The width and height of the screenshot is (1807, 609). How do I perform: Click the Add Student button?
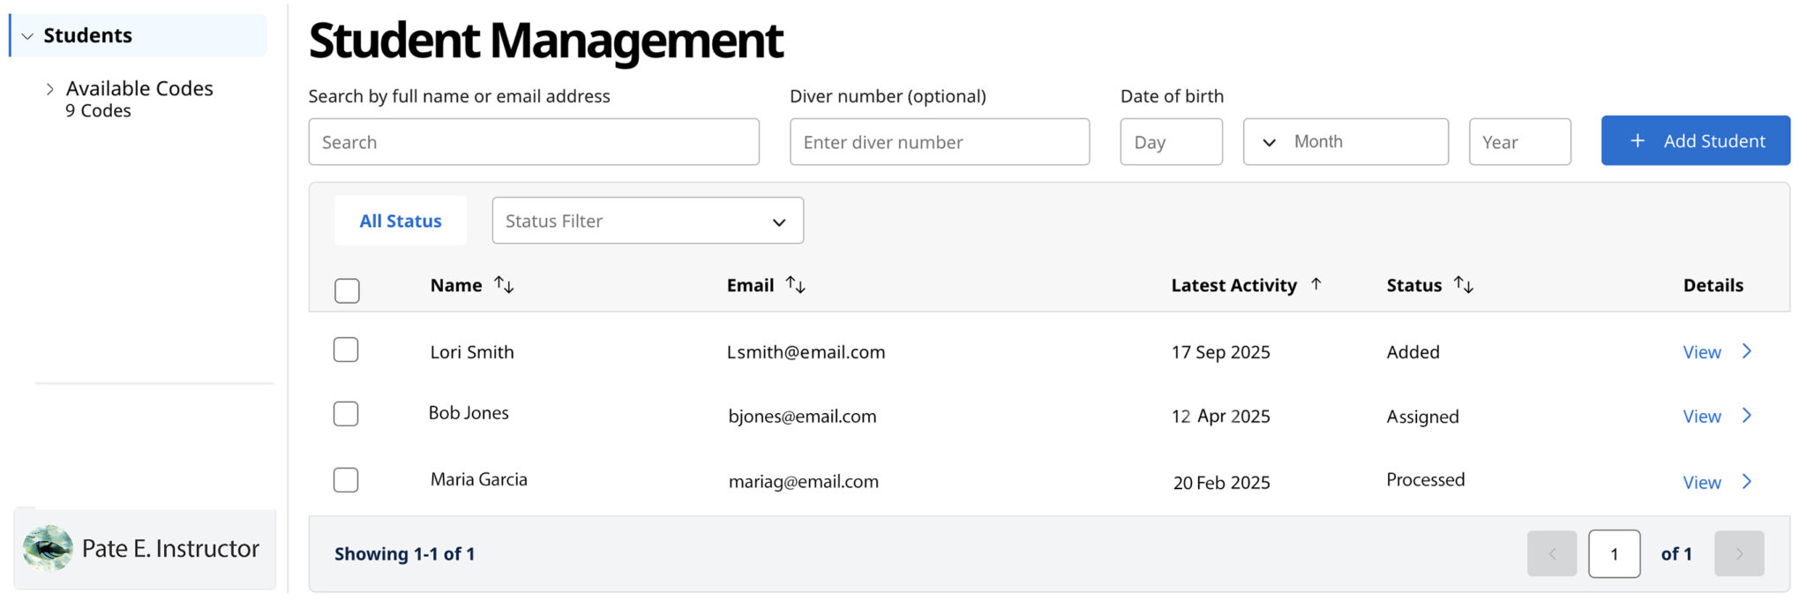pos(1695,141)
